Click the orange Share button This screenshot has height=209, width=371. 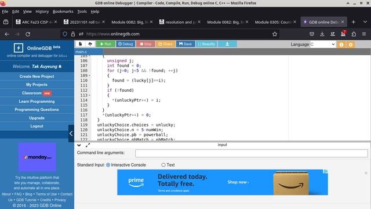[x=165, y=44]
